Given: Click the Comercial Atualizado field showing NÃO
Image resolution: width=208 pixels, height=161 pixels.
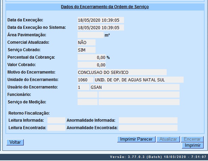Looking at the screenshot, I should (x=86, y=42).
